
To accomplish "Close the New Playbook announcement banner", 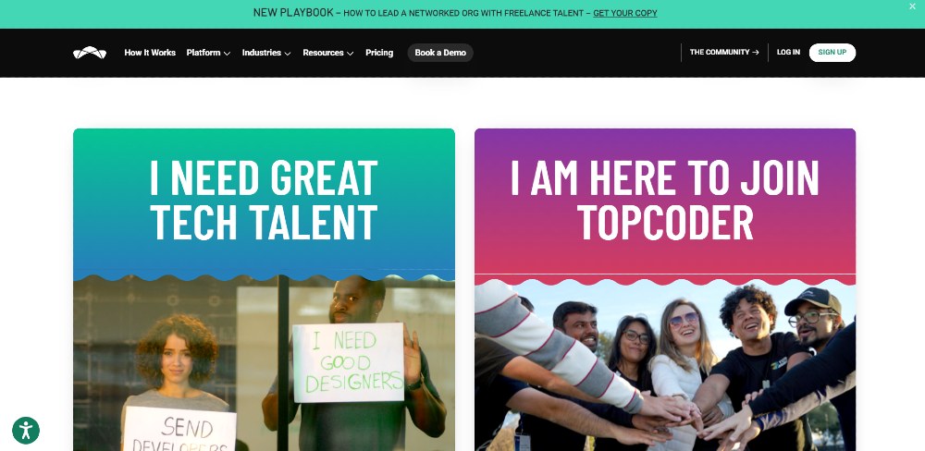I will (912, 6).
